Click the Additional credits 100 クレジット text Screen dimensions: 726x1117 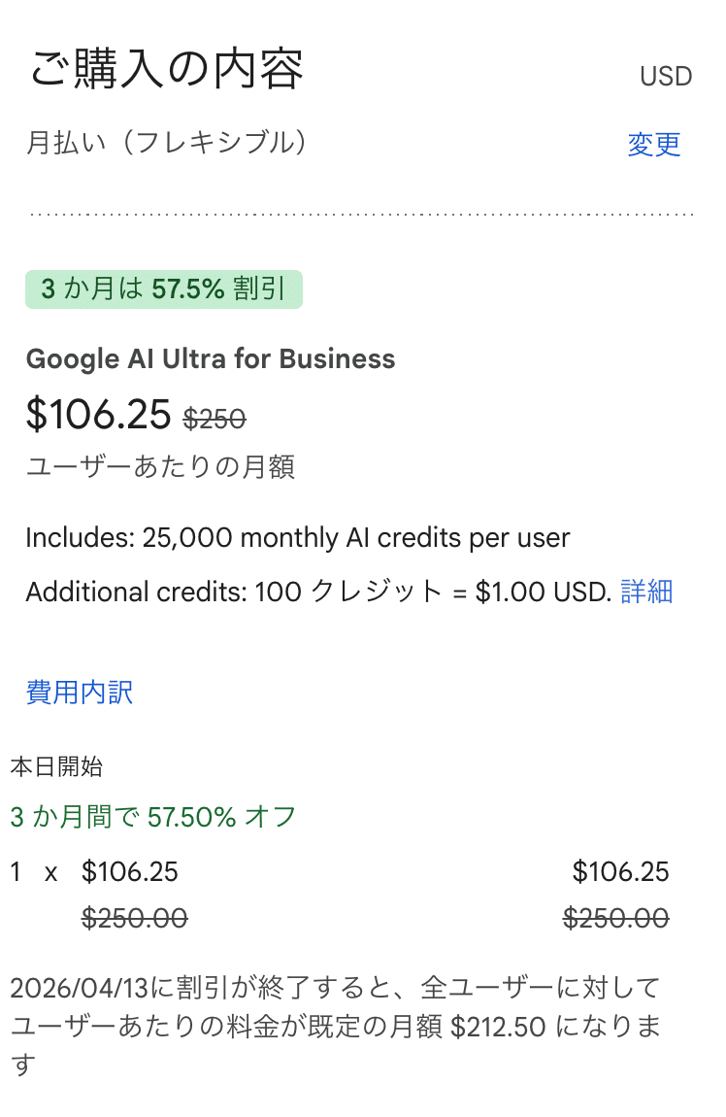pos(318,592)
